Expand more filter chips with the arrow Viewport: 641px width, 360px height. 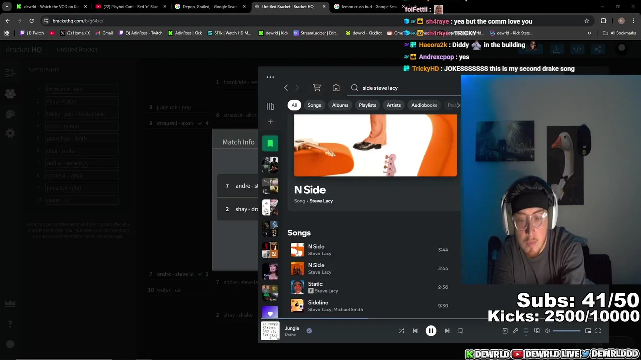tap(458, 105)
